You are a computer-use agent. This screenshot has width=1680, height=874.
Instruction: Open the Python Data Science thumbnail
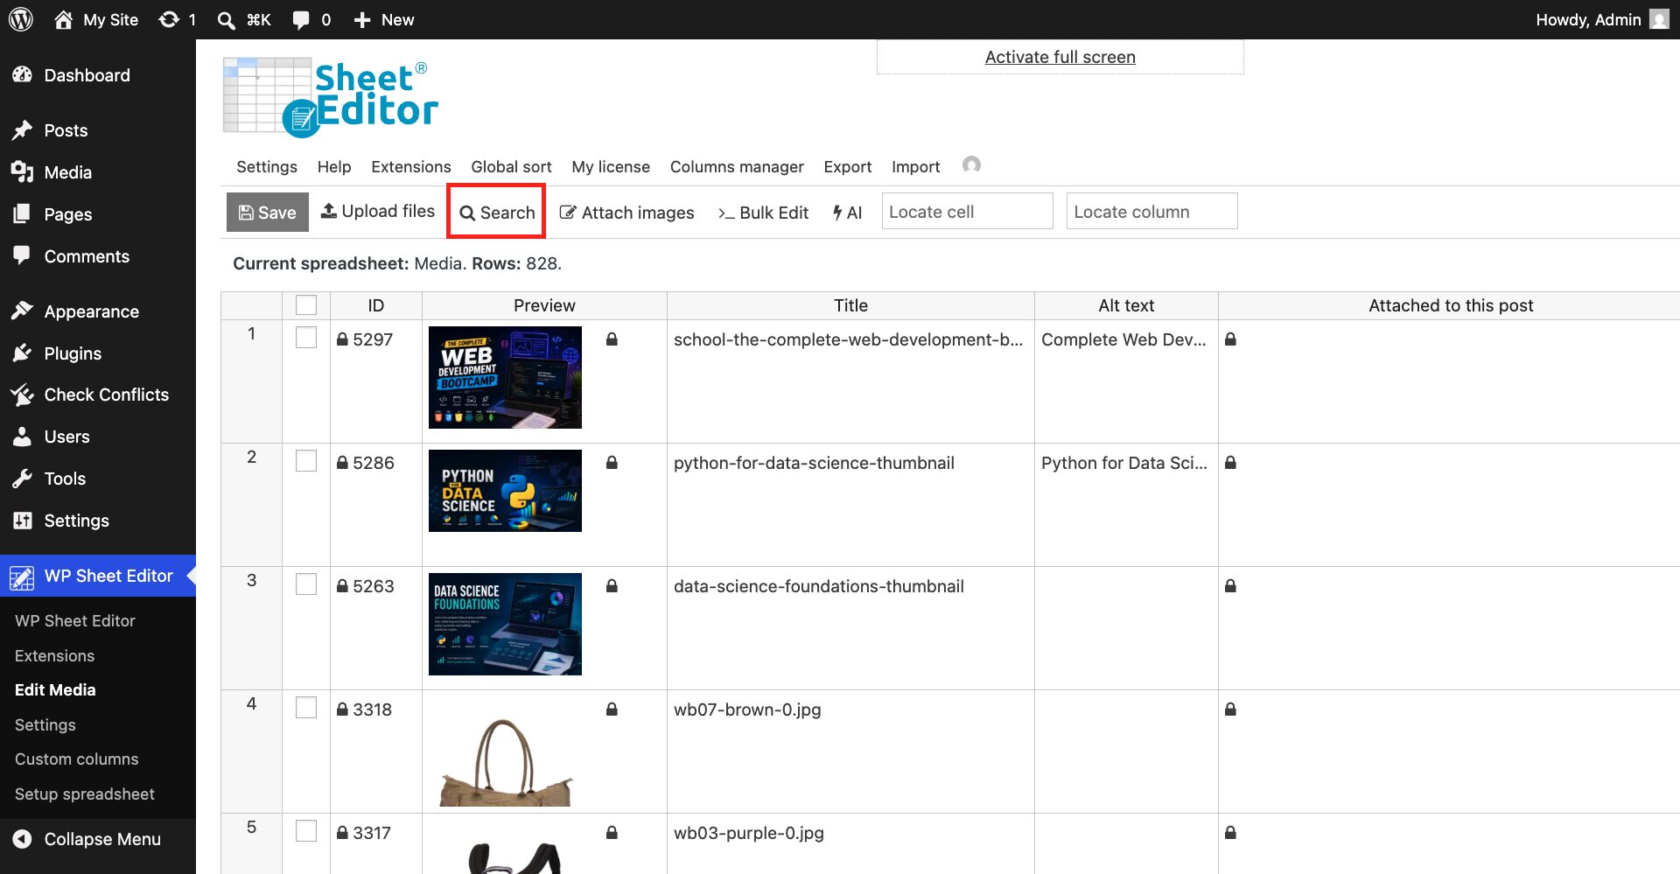(x=505, y=491)
